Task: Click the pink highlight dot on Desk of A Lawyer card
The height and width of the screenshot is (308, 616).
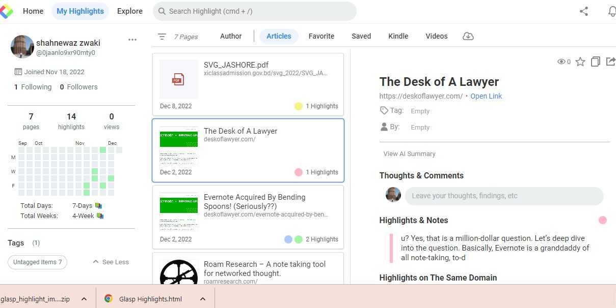Action: pos(299,172)
